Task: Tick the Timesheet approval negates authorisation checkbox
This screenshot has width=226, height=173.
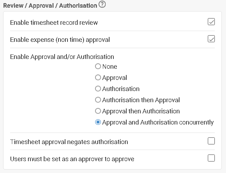Action: pyautogui.click(x=211, y=141)
